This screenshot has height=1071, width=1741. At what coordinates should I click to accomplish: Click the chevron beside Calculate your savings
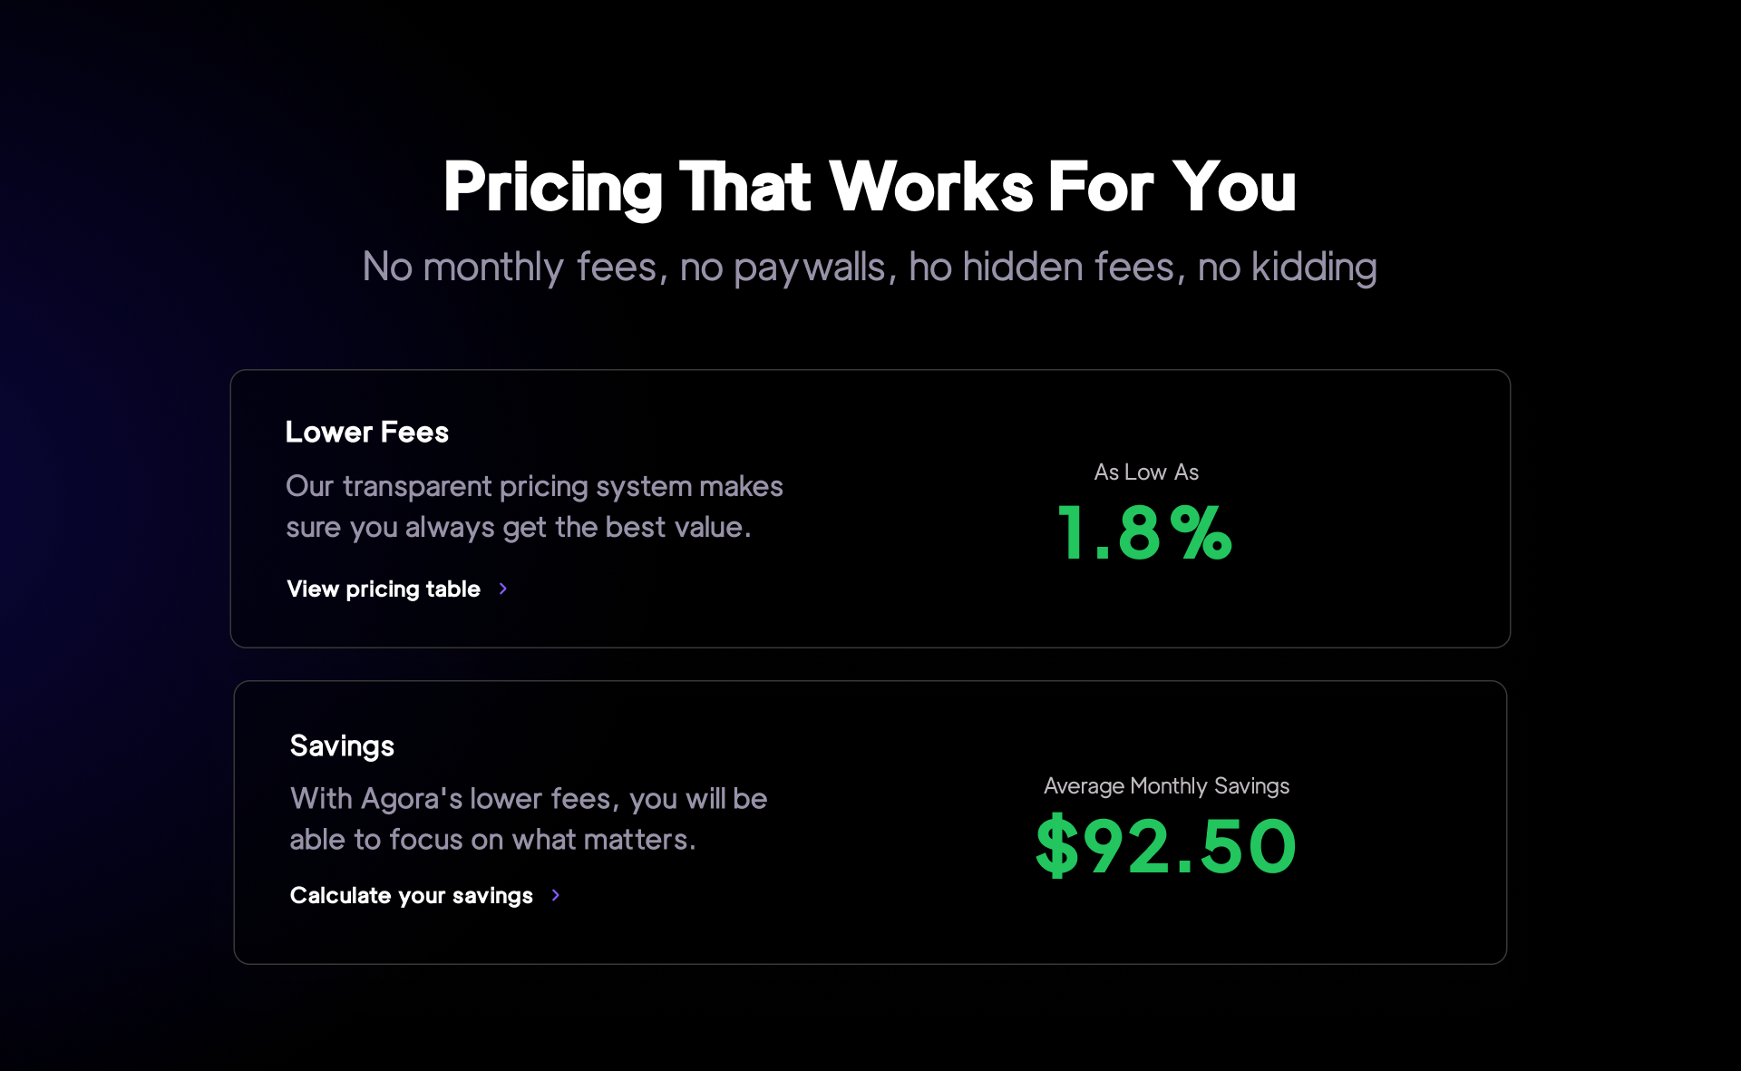[x=556, y=896]
